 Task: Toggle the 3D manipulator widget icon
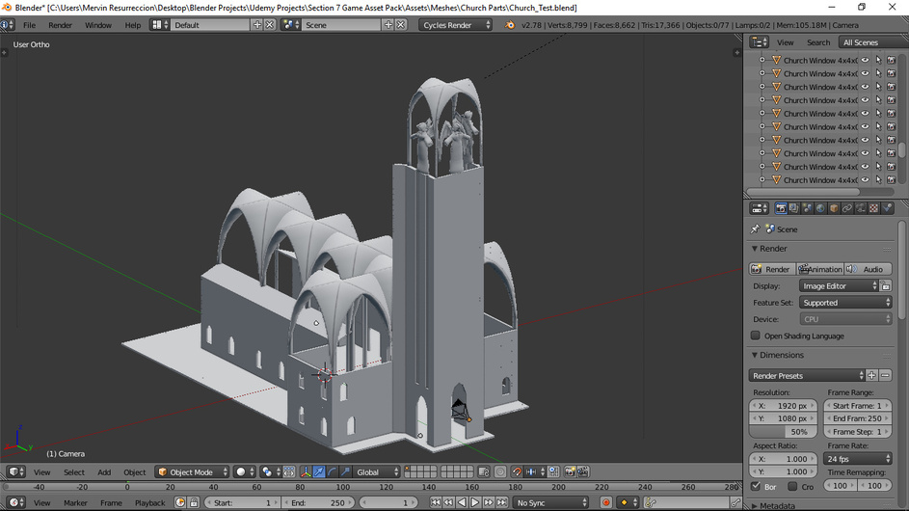306,472
